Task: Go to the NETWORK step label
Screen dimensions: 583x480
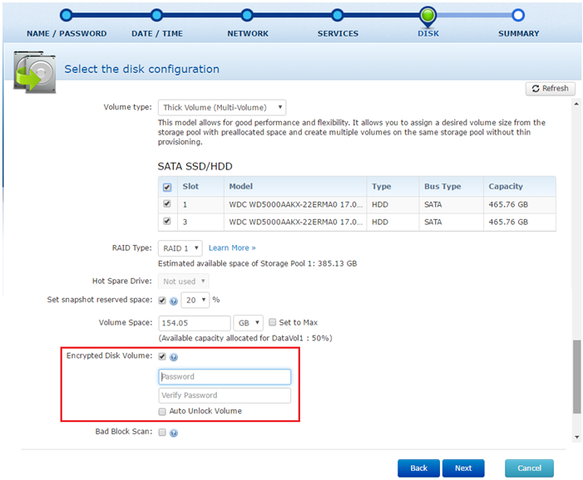Action: 248,34
